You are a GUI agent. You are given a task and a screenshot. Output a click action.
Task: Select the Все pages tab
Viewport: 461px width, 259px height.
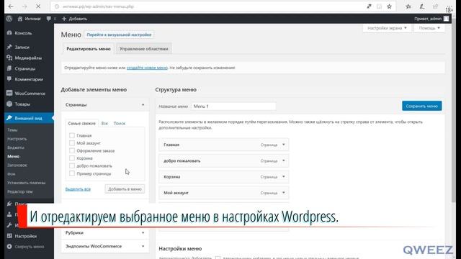coord(104,124)
